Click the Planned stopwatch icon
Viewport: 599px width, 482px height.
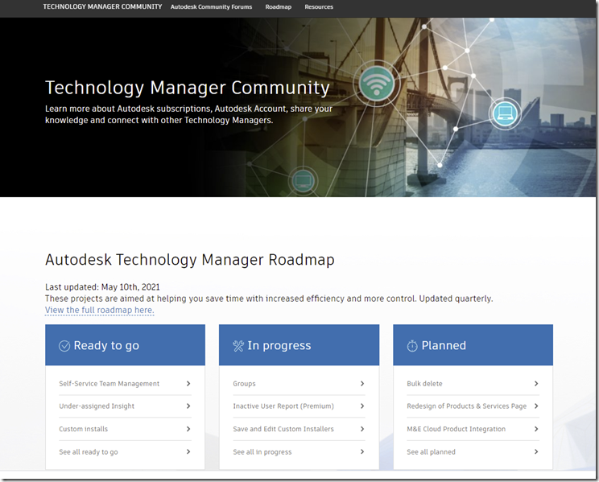pos(412,346)
